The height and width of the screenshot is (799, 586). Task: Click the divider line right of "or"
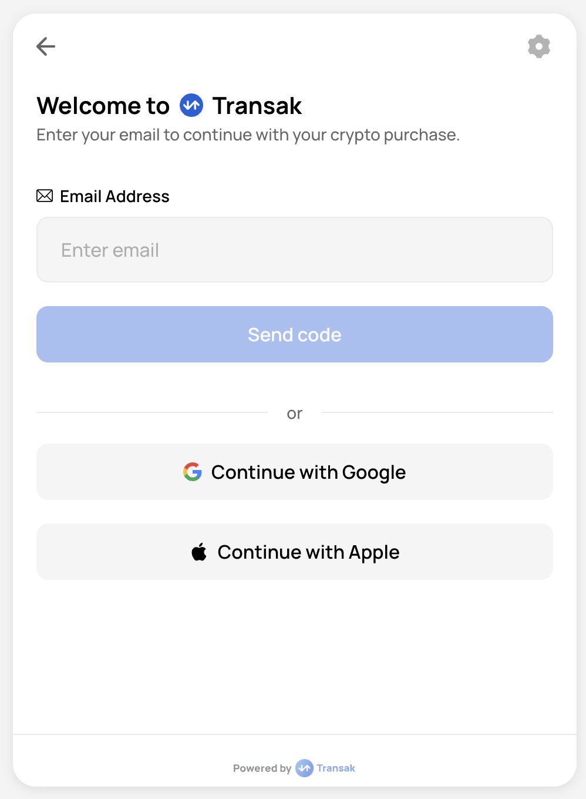point(437,412)
